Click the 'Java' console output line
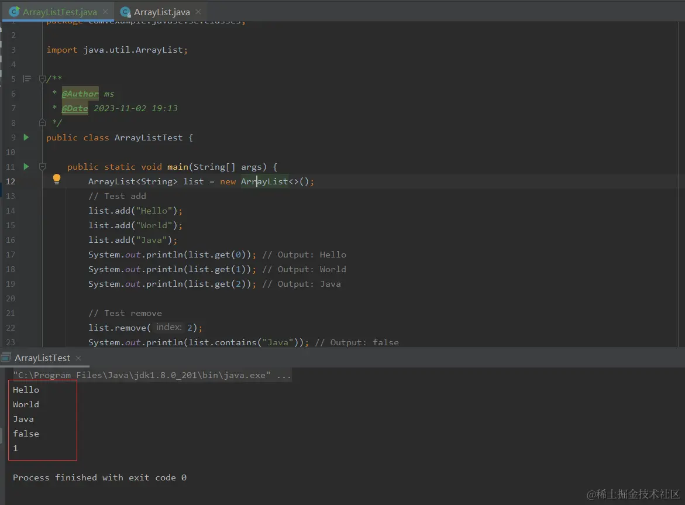685x505 pixels. point(23,419)
